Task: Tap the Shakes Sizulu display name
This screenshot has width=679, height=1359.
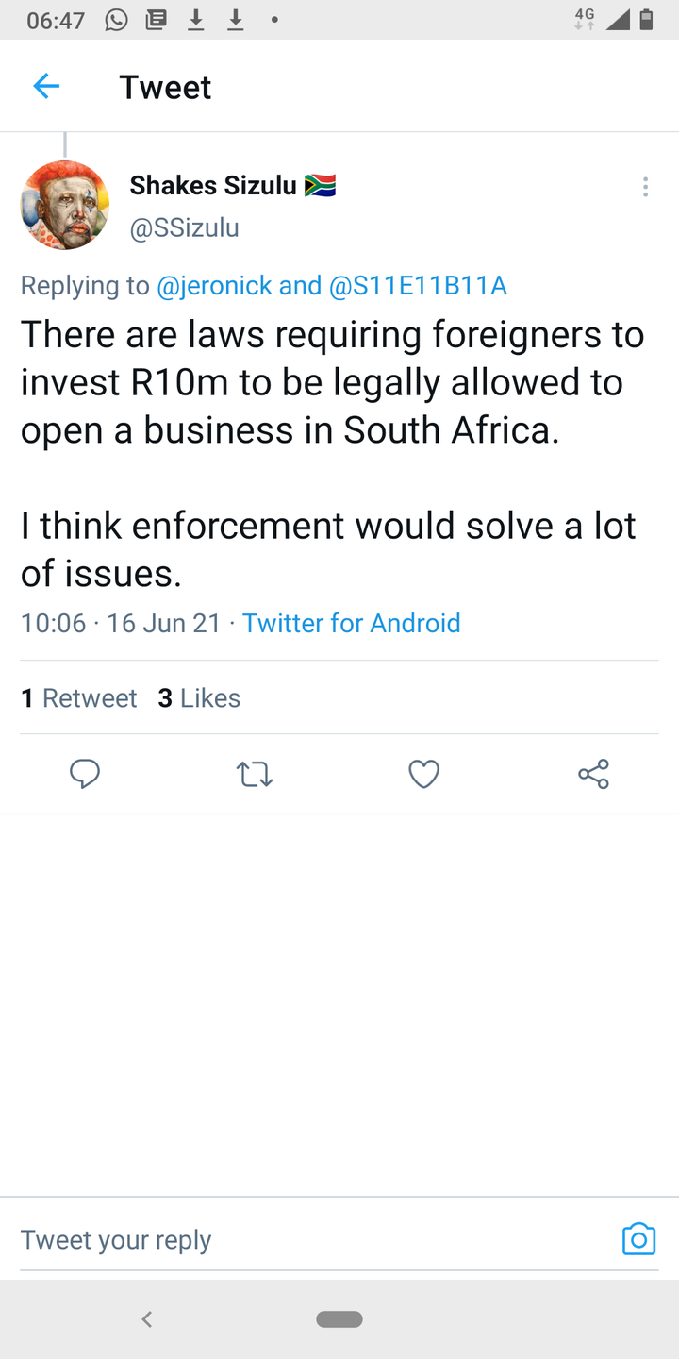Action: pos(213,186)
